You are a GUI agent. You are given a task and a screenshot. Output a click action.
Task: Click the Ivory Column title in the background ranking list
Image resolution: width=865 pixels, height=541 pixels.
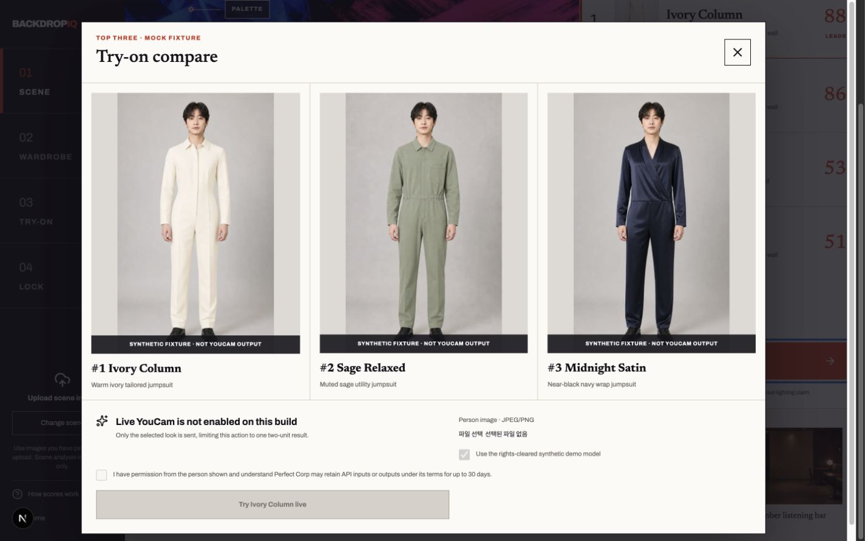pos(704,14)
